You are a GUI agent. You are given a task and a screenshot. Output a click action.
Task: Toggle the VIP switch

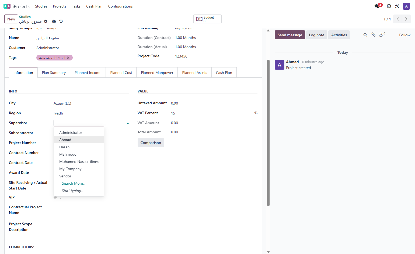[57, 198]
